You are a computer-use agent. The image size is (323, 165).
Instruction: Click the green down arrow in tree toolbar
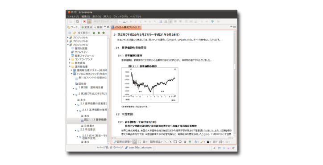tap(99, 33)
